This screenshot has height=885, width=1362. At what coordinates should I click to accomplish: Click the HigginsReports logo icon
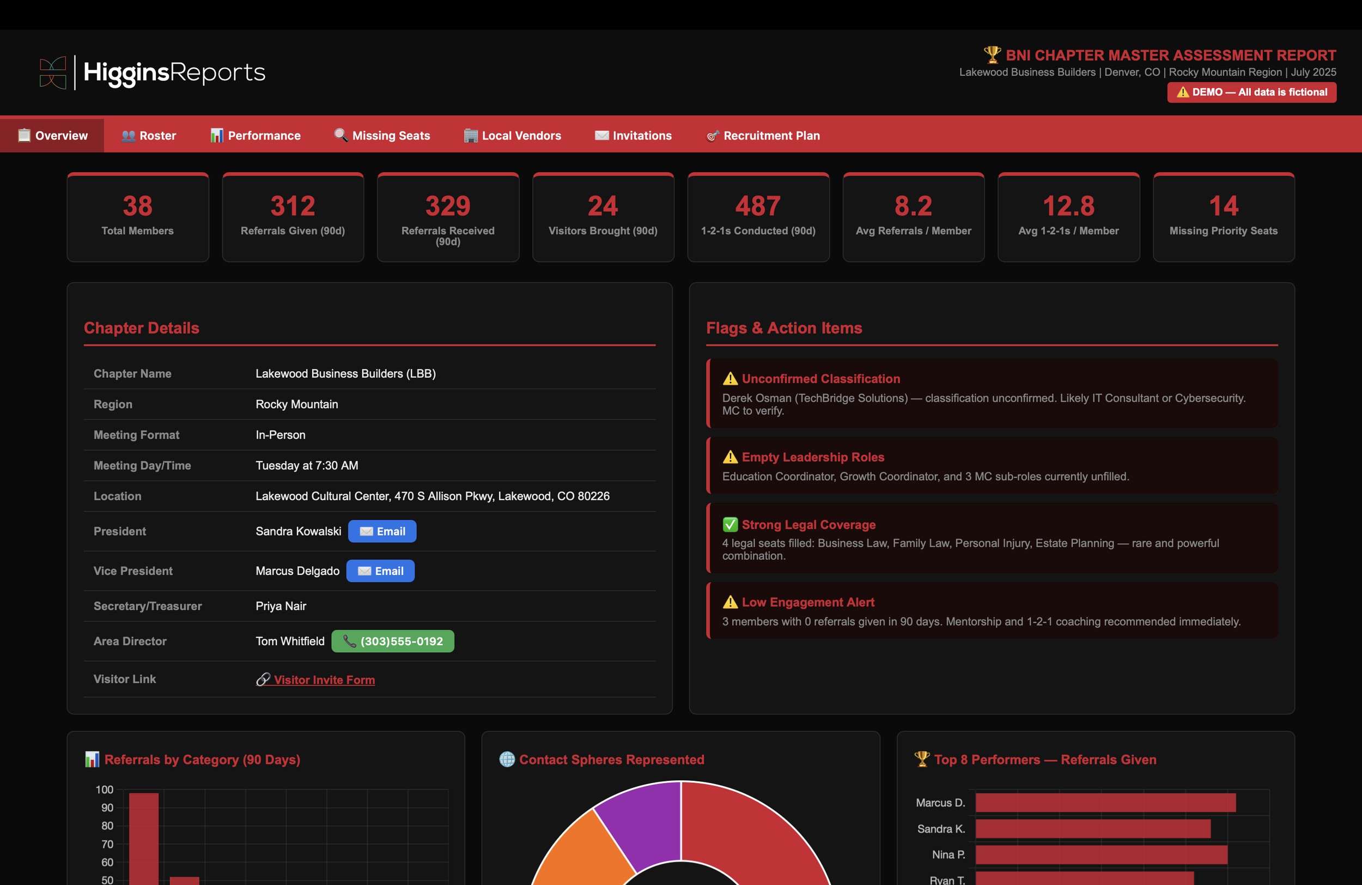(53, 72)
